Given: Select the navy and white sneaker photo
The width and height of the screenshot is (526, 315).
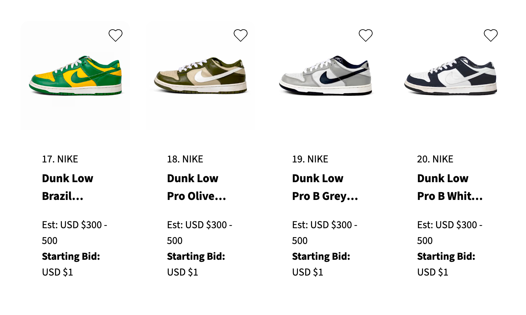Looking at the screenshot, I should (x=451, y=76).
